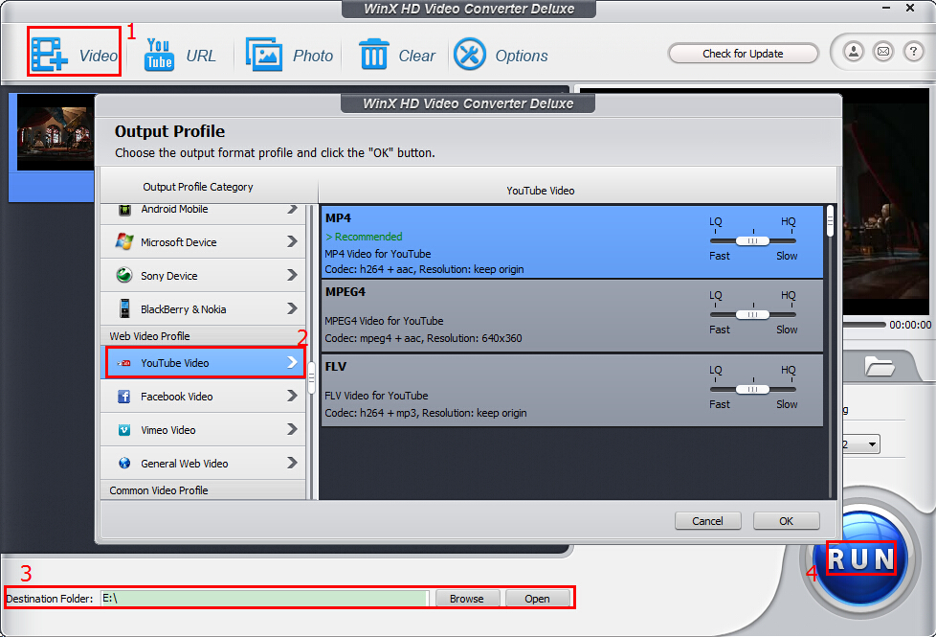Click the user account icon

pos(854,52)
